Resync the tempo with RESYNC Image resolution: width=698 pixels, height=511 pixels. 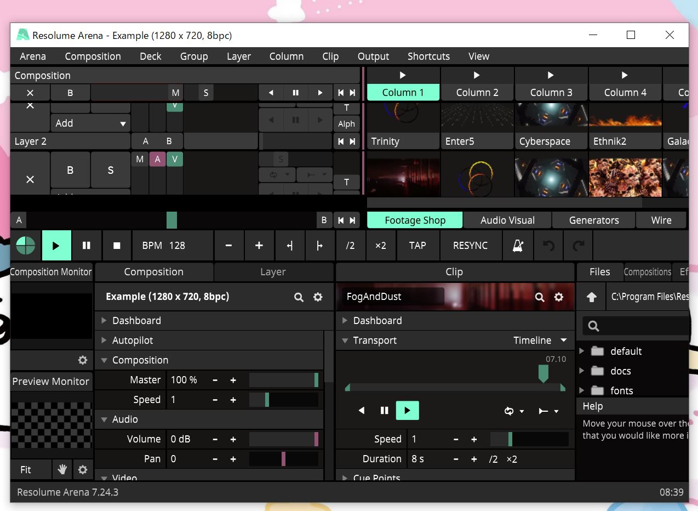[x=470, y=246]
